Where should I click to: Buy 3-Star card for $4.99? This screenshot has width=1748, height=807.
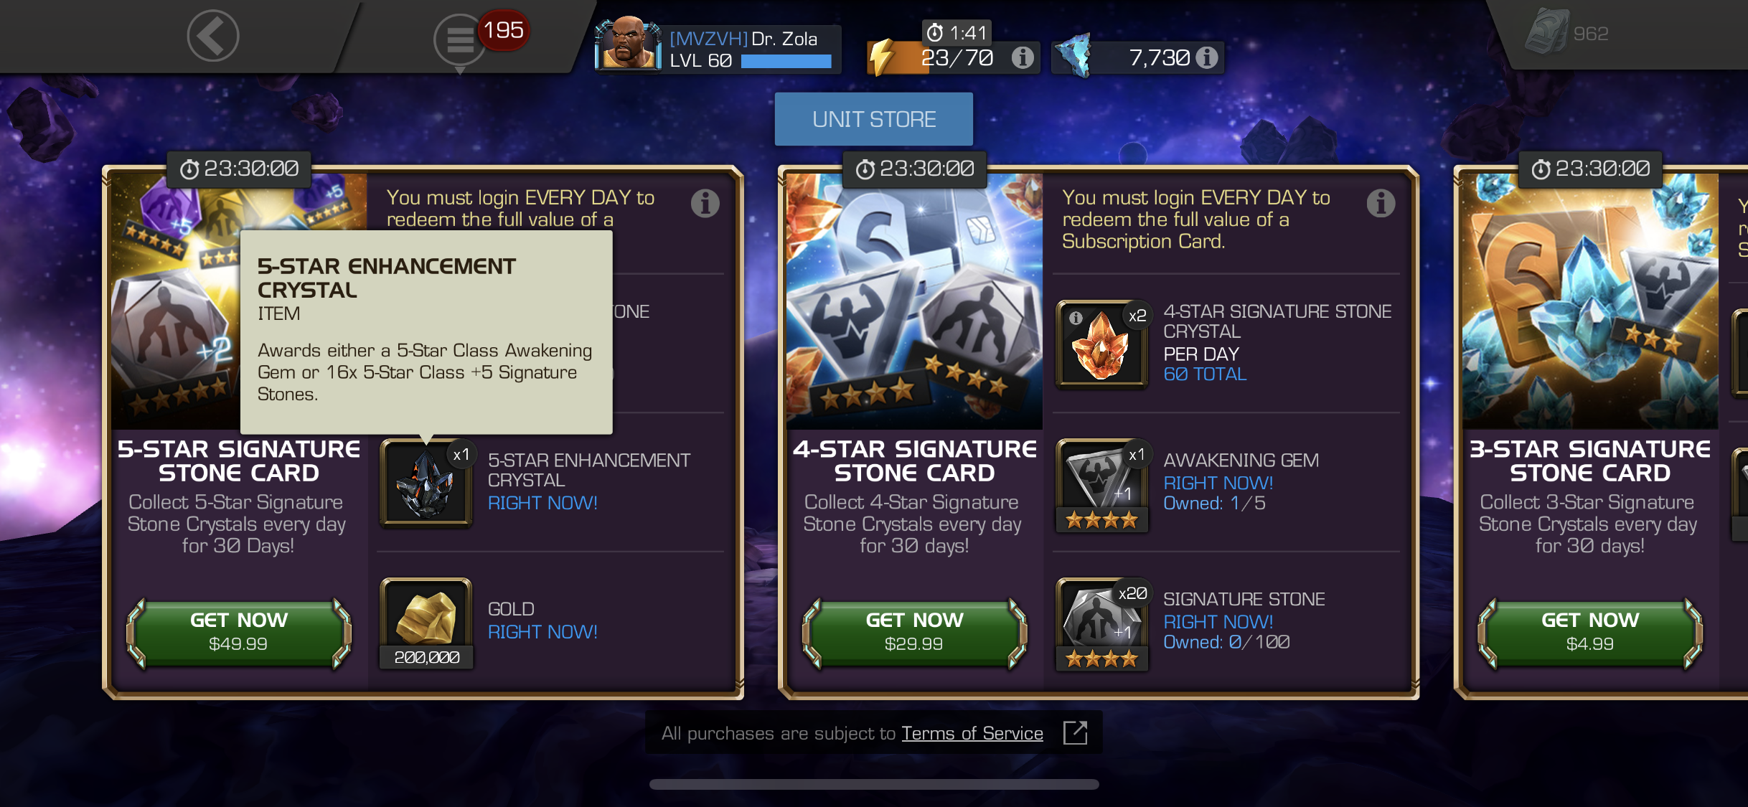[x=1590, y=631]
